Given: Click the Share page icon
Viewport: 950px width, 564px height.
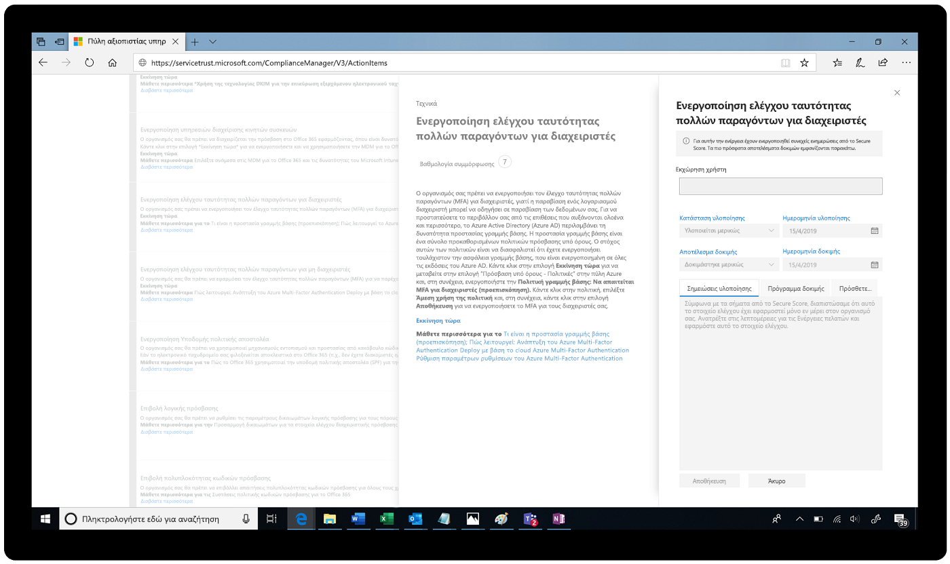Looking at the screenshot, I should [x=883, y=62].
